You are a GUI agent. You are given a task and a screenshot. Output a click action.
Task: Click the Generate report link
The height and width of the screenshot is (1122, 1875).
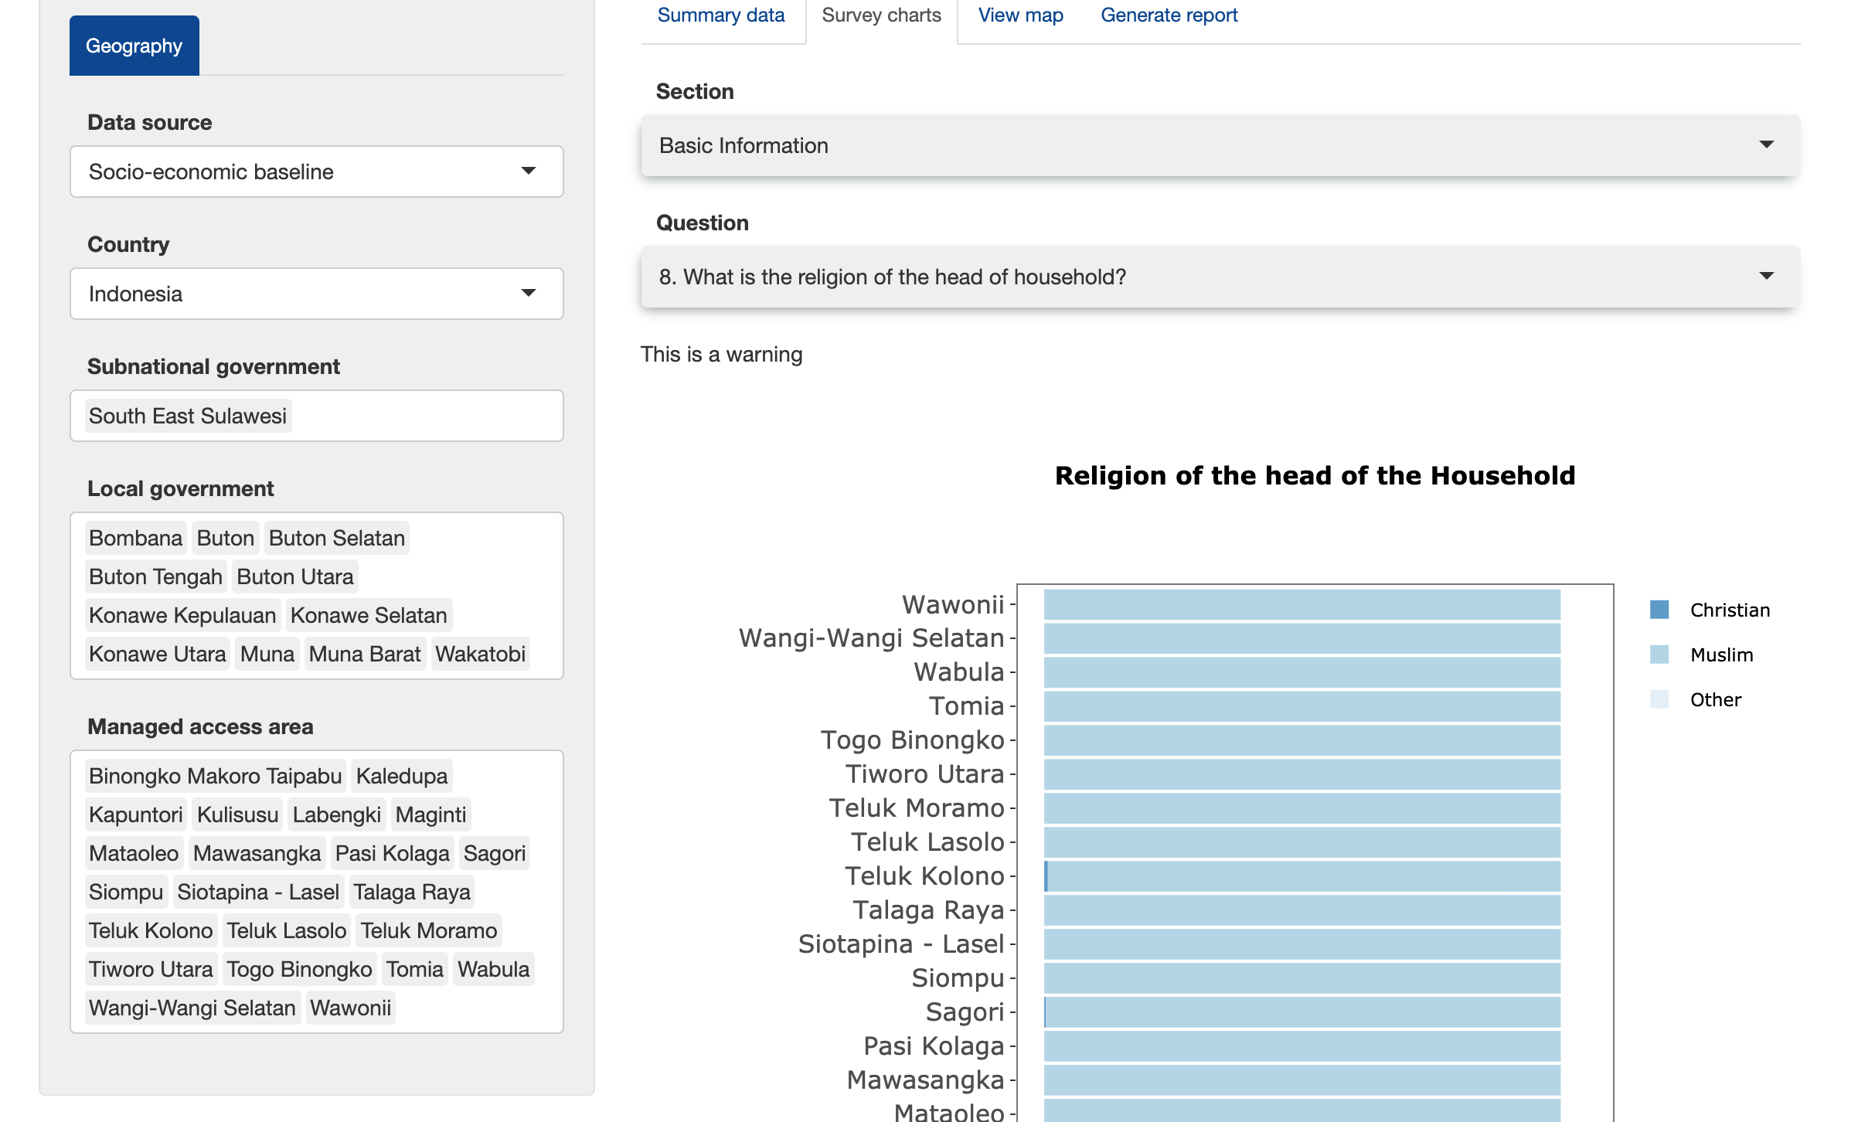pos(1169,15)
